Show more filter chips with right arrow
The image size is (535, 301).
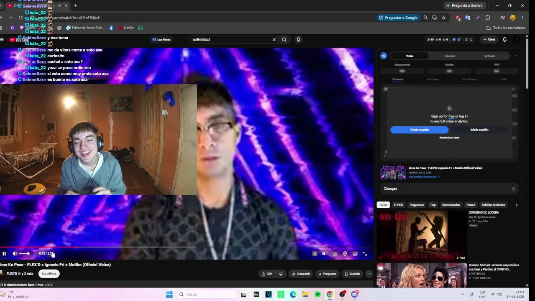tap(516, 205)
